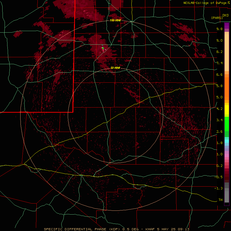Pick the bright orange color scale segment
This screenshot has height=231, width=231.
click(227, 88)
